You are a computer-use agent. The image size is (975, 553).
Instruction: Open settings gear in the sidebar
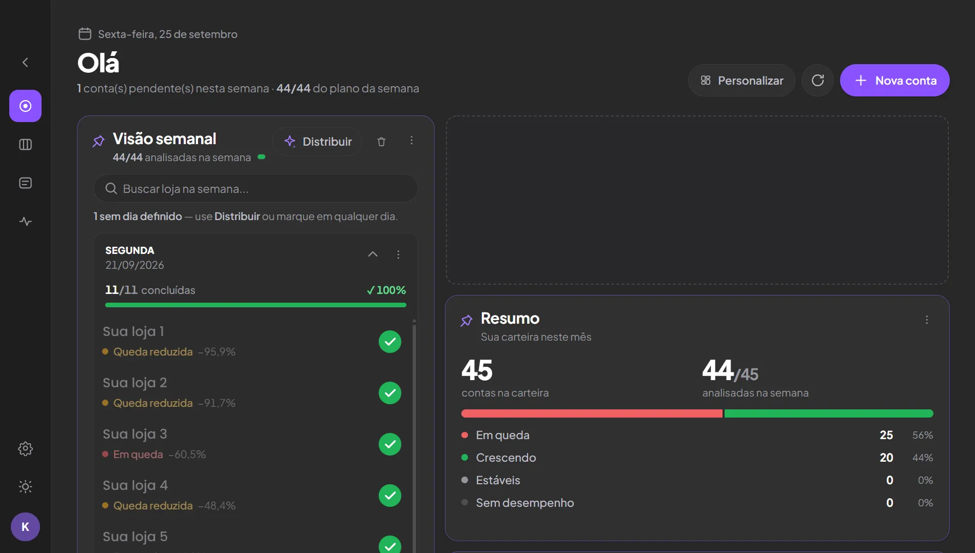point(25,449)
